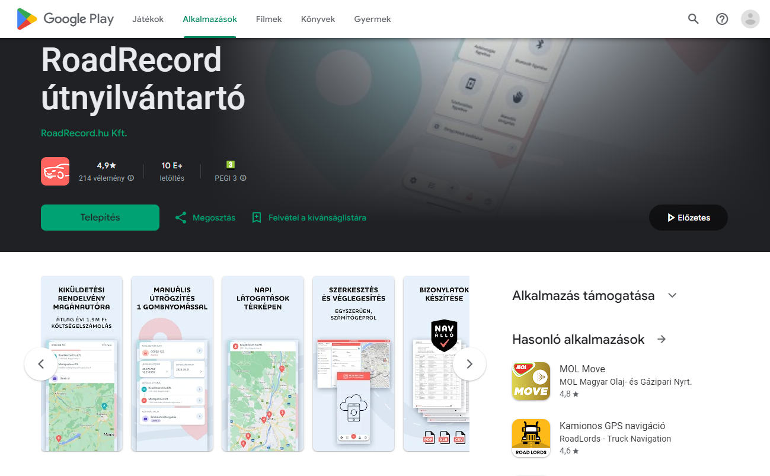Click Felvétel a kívánságlistára

coord(309,218)
